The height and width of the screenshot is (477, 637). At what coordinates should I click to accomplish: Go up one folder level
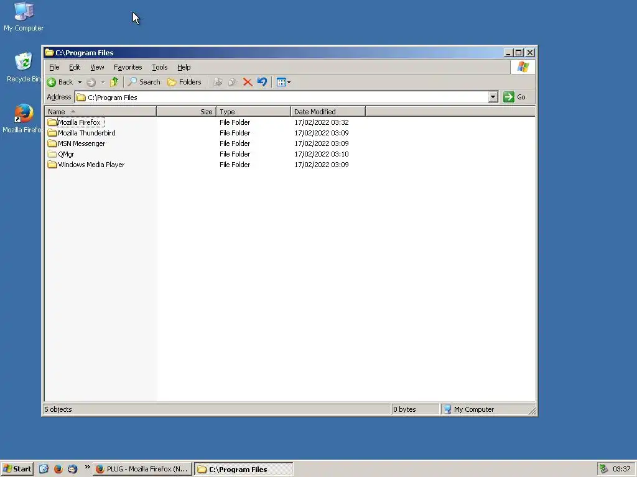tap(114, 82)
